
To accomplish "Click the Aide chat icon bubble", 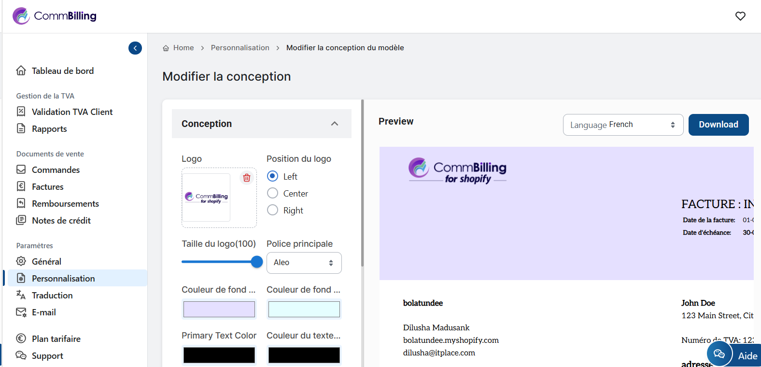I will pyautogui.click(x=719, y=354).
